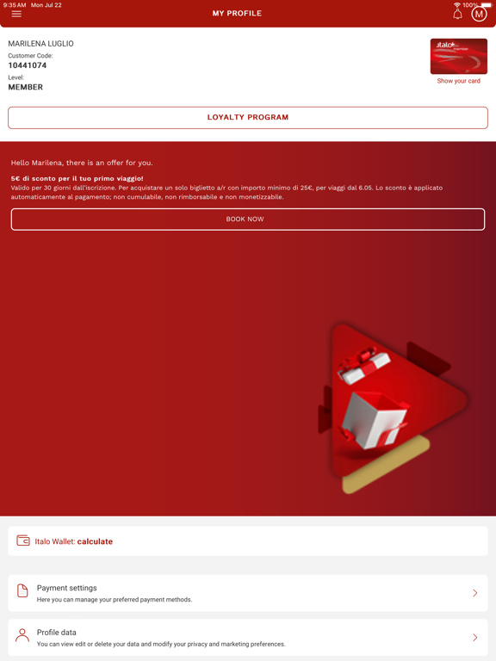Check the Wi-Fi status icon
The width and height of the screenshot is (496, 661).
tap(457, 4)
